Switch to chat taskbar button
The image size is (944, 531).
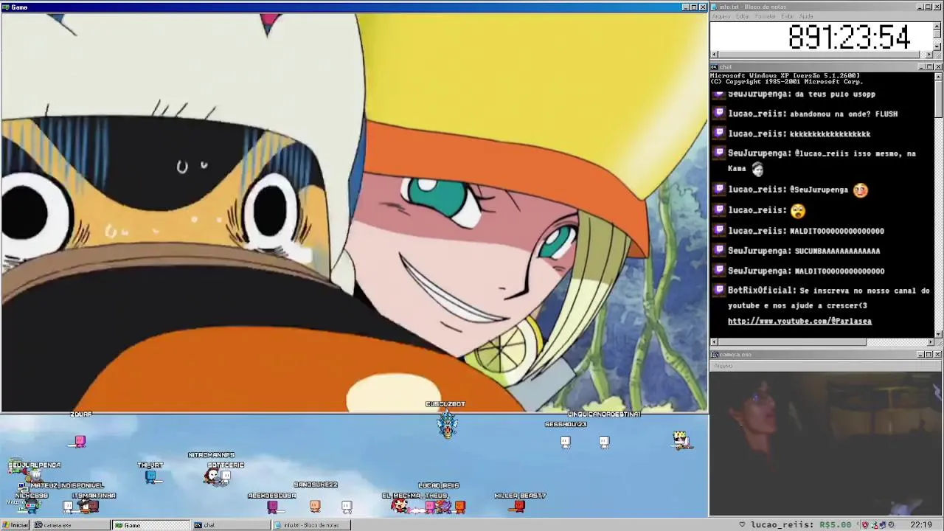point(232,525)
